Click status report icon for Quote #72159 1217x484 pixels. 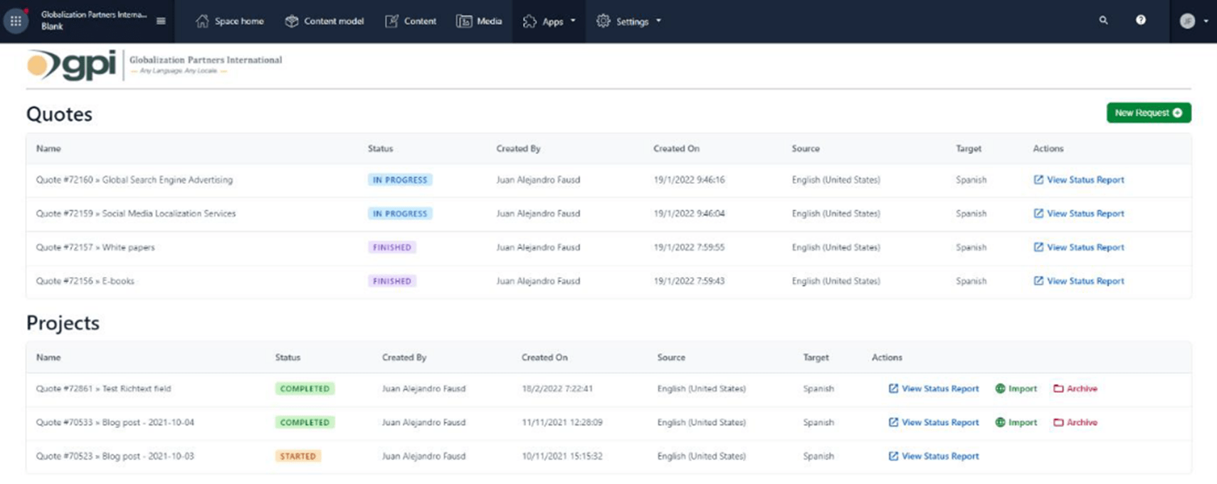click(1038, 214)
